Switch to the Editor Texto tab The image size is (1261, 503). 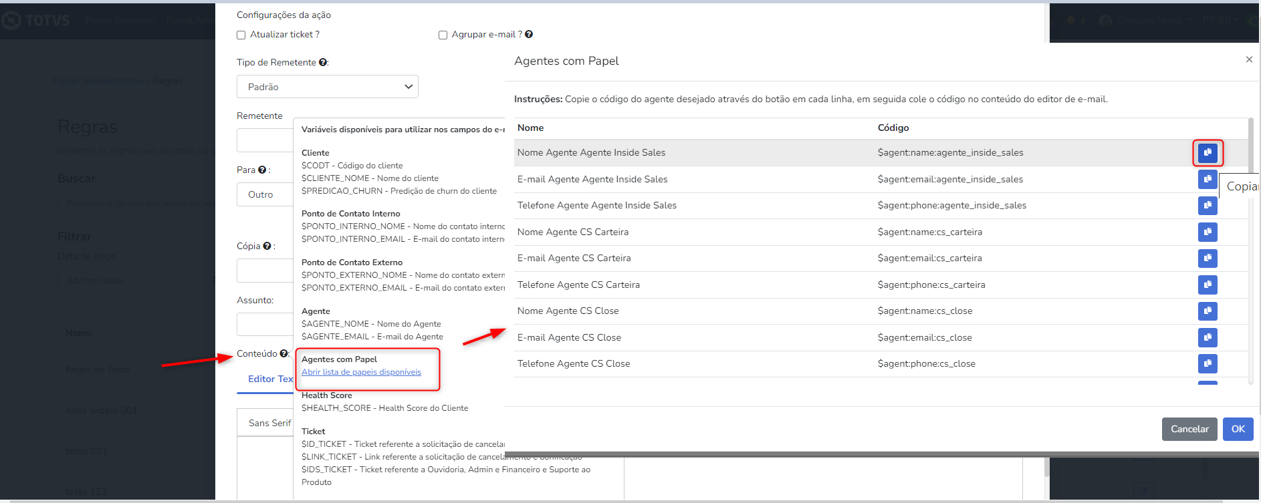point(269,379)
